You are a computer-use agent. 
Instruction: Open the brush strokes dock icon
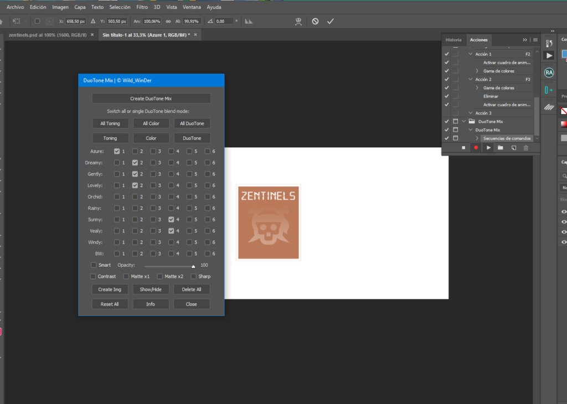coord(549,107)
